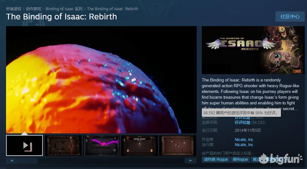Open Binding of Isaac 系列 breadcrumb
The image size is (307, 169).
64,9
